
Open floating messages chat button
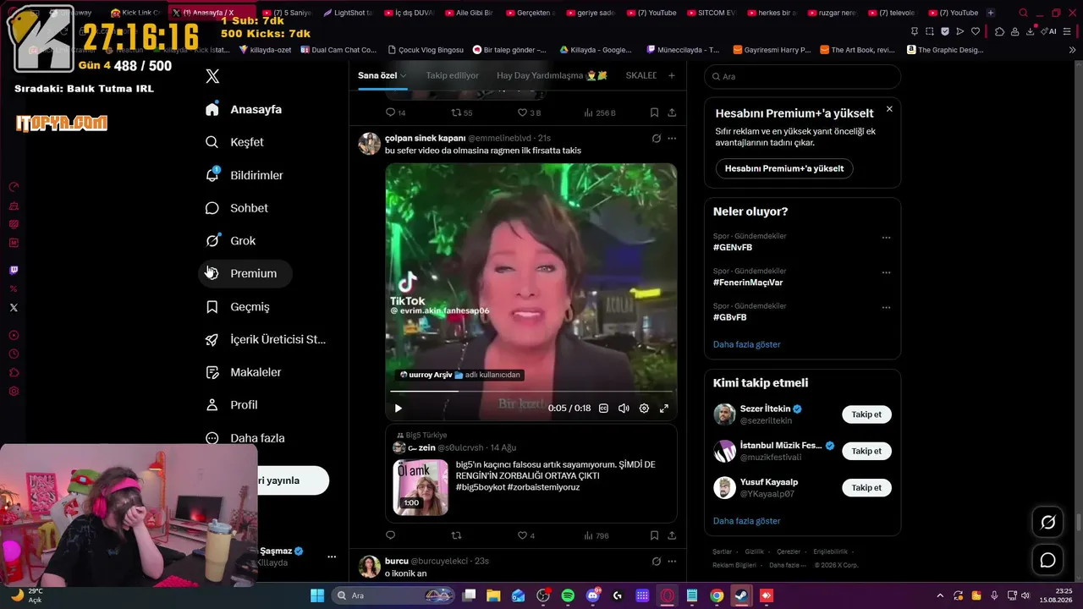(1047, 560)
